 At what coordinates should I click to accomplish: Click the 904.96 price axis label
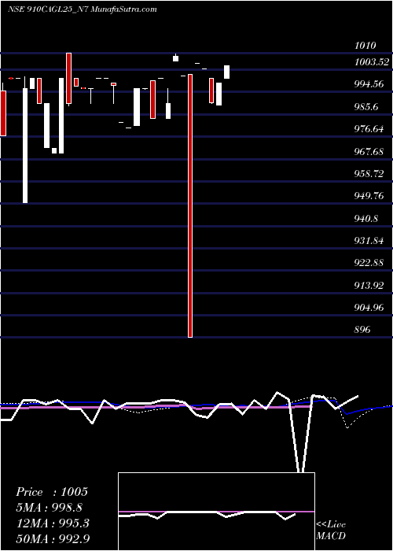(369, 308)
